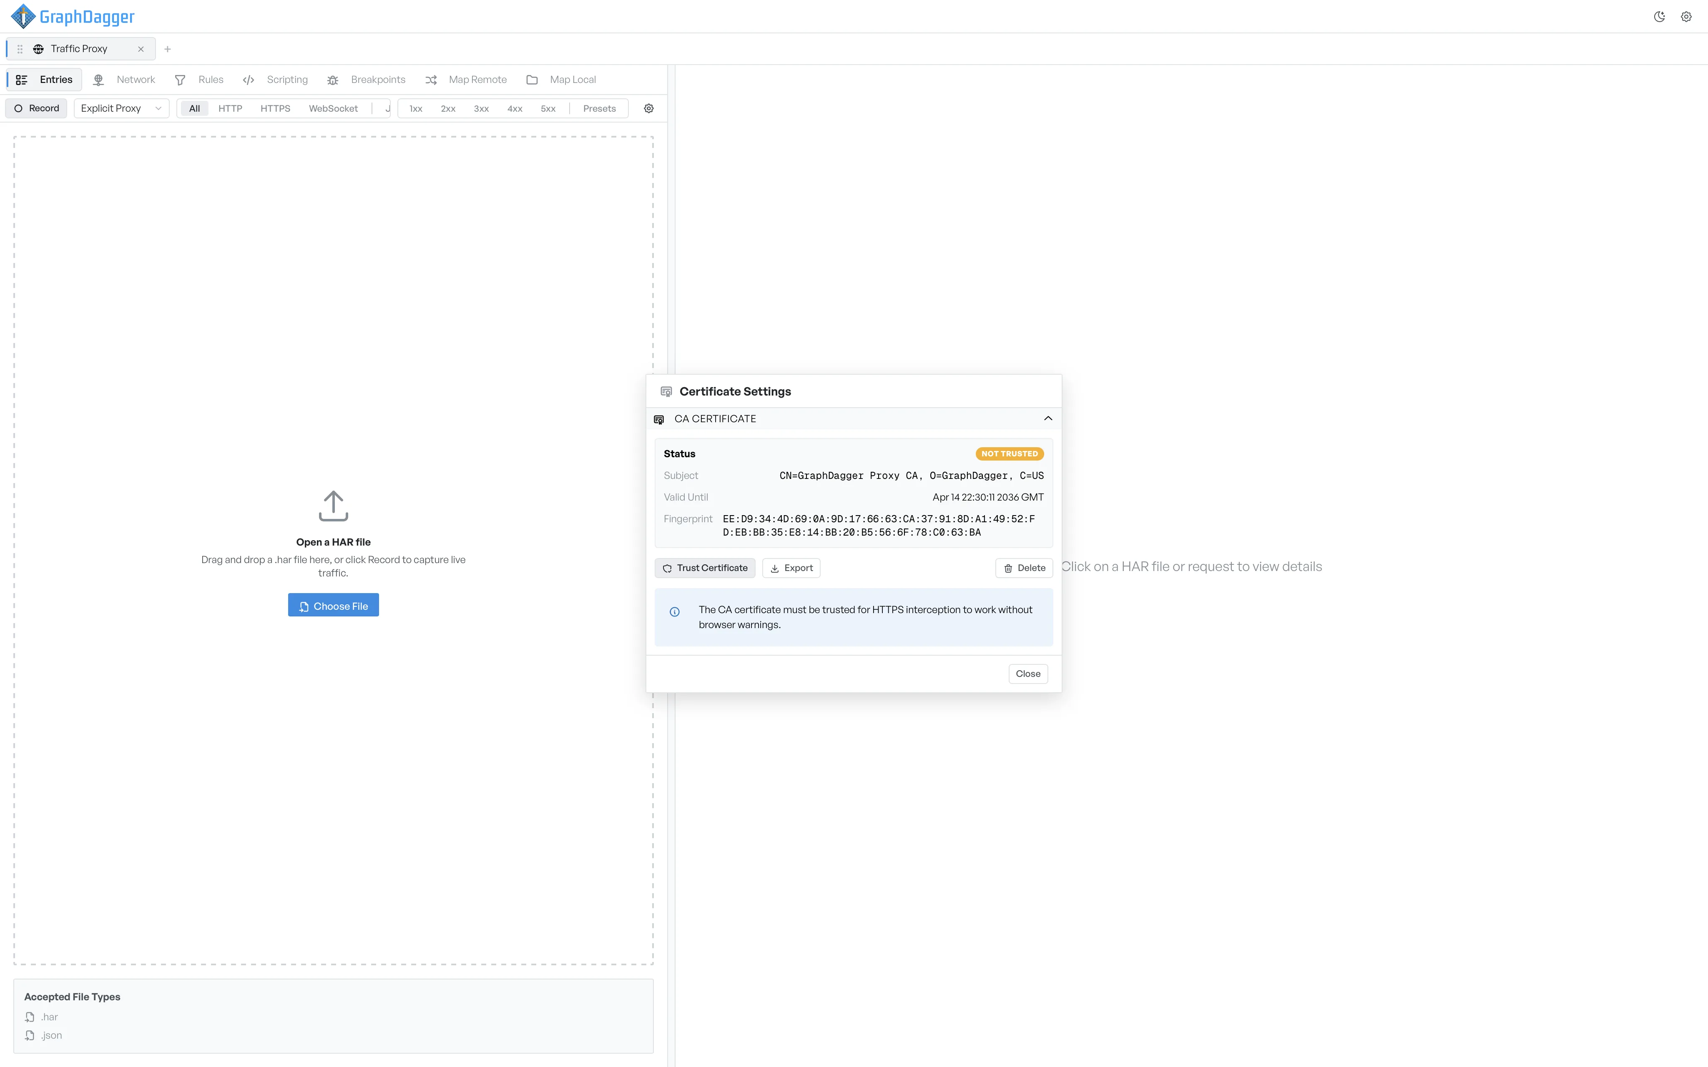
Task: Toggle the 4xx status filter
Action: coord(515,108)
